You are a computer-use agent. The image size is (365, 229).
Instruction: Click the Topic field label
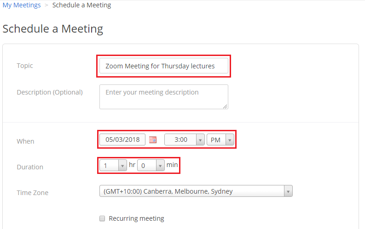(25, 66)
